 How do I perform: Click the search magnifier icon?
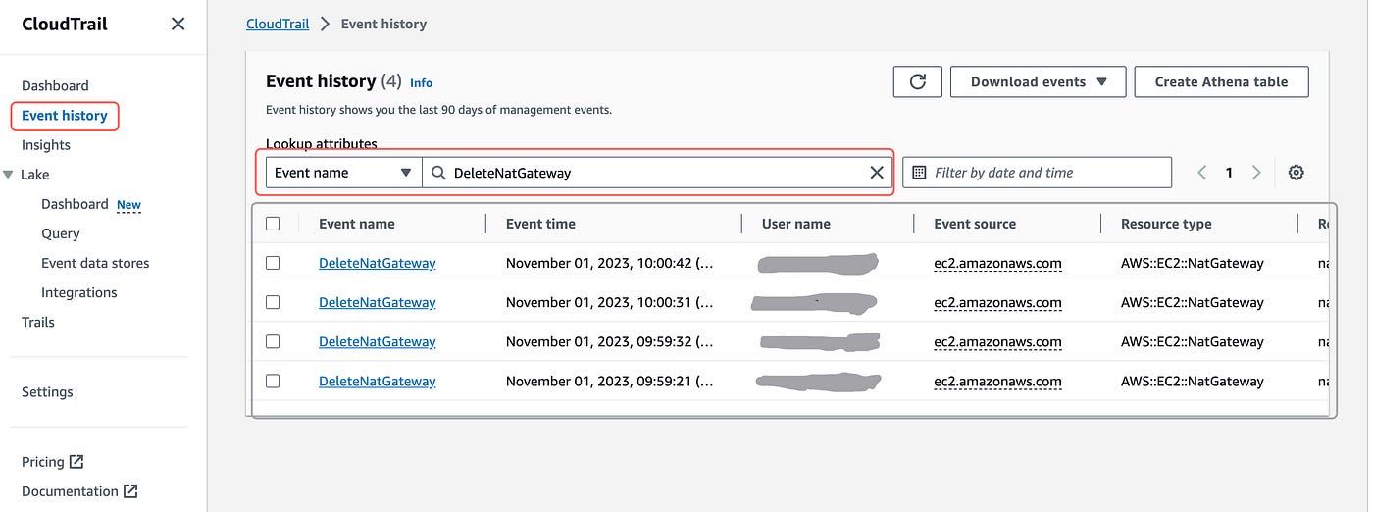[x=438, y=173]
